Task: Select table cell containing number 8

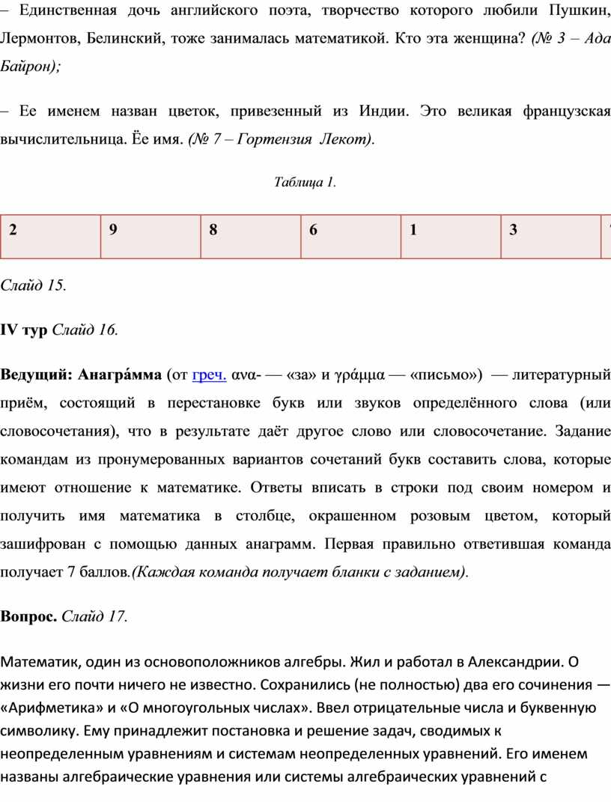Action: pyautogui.click(x=251, y=237)
